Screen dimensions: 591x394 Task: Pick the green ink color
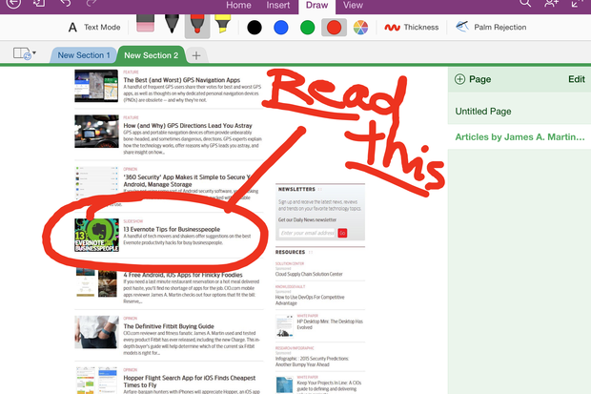click(308, 28)
